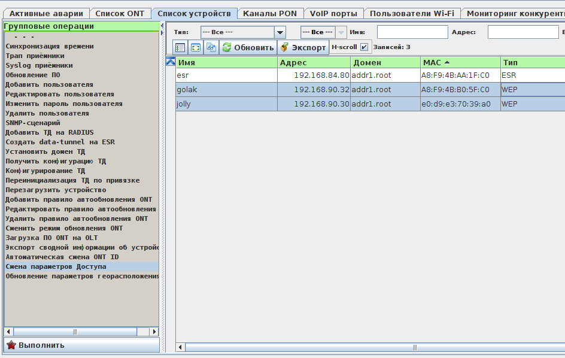Click the right arrow of the operations list scrollbar
This screenshot has height=358, width=565.
[154, 332]
